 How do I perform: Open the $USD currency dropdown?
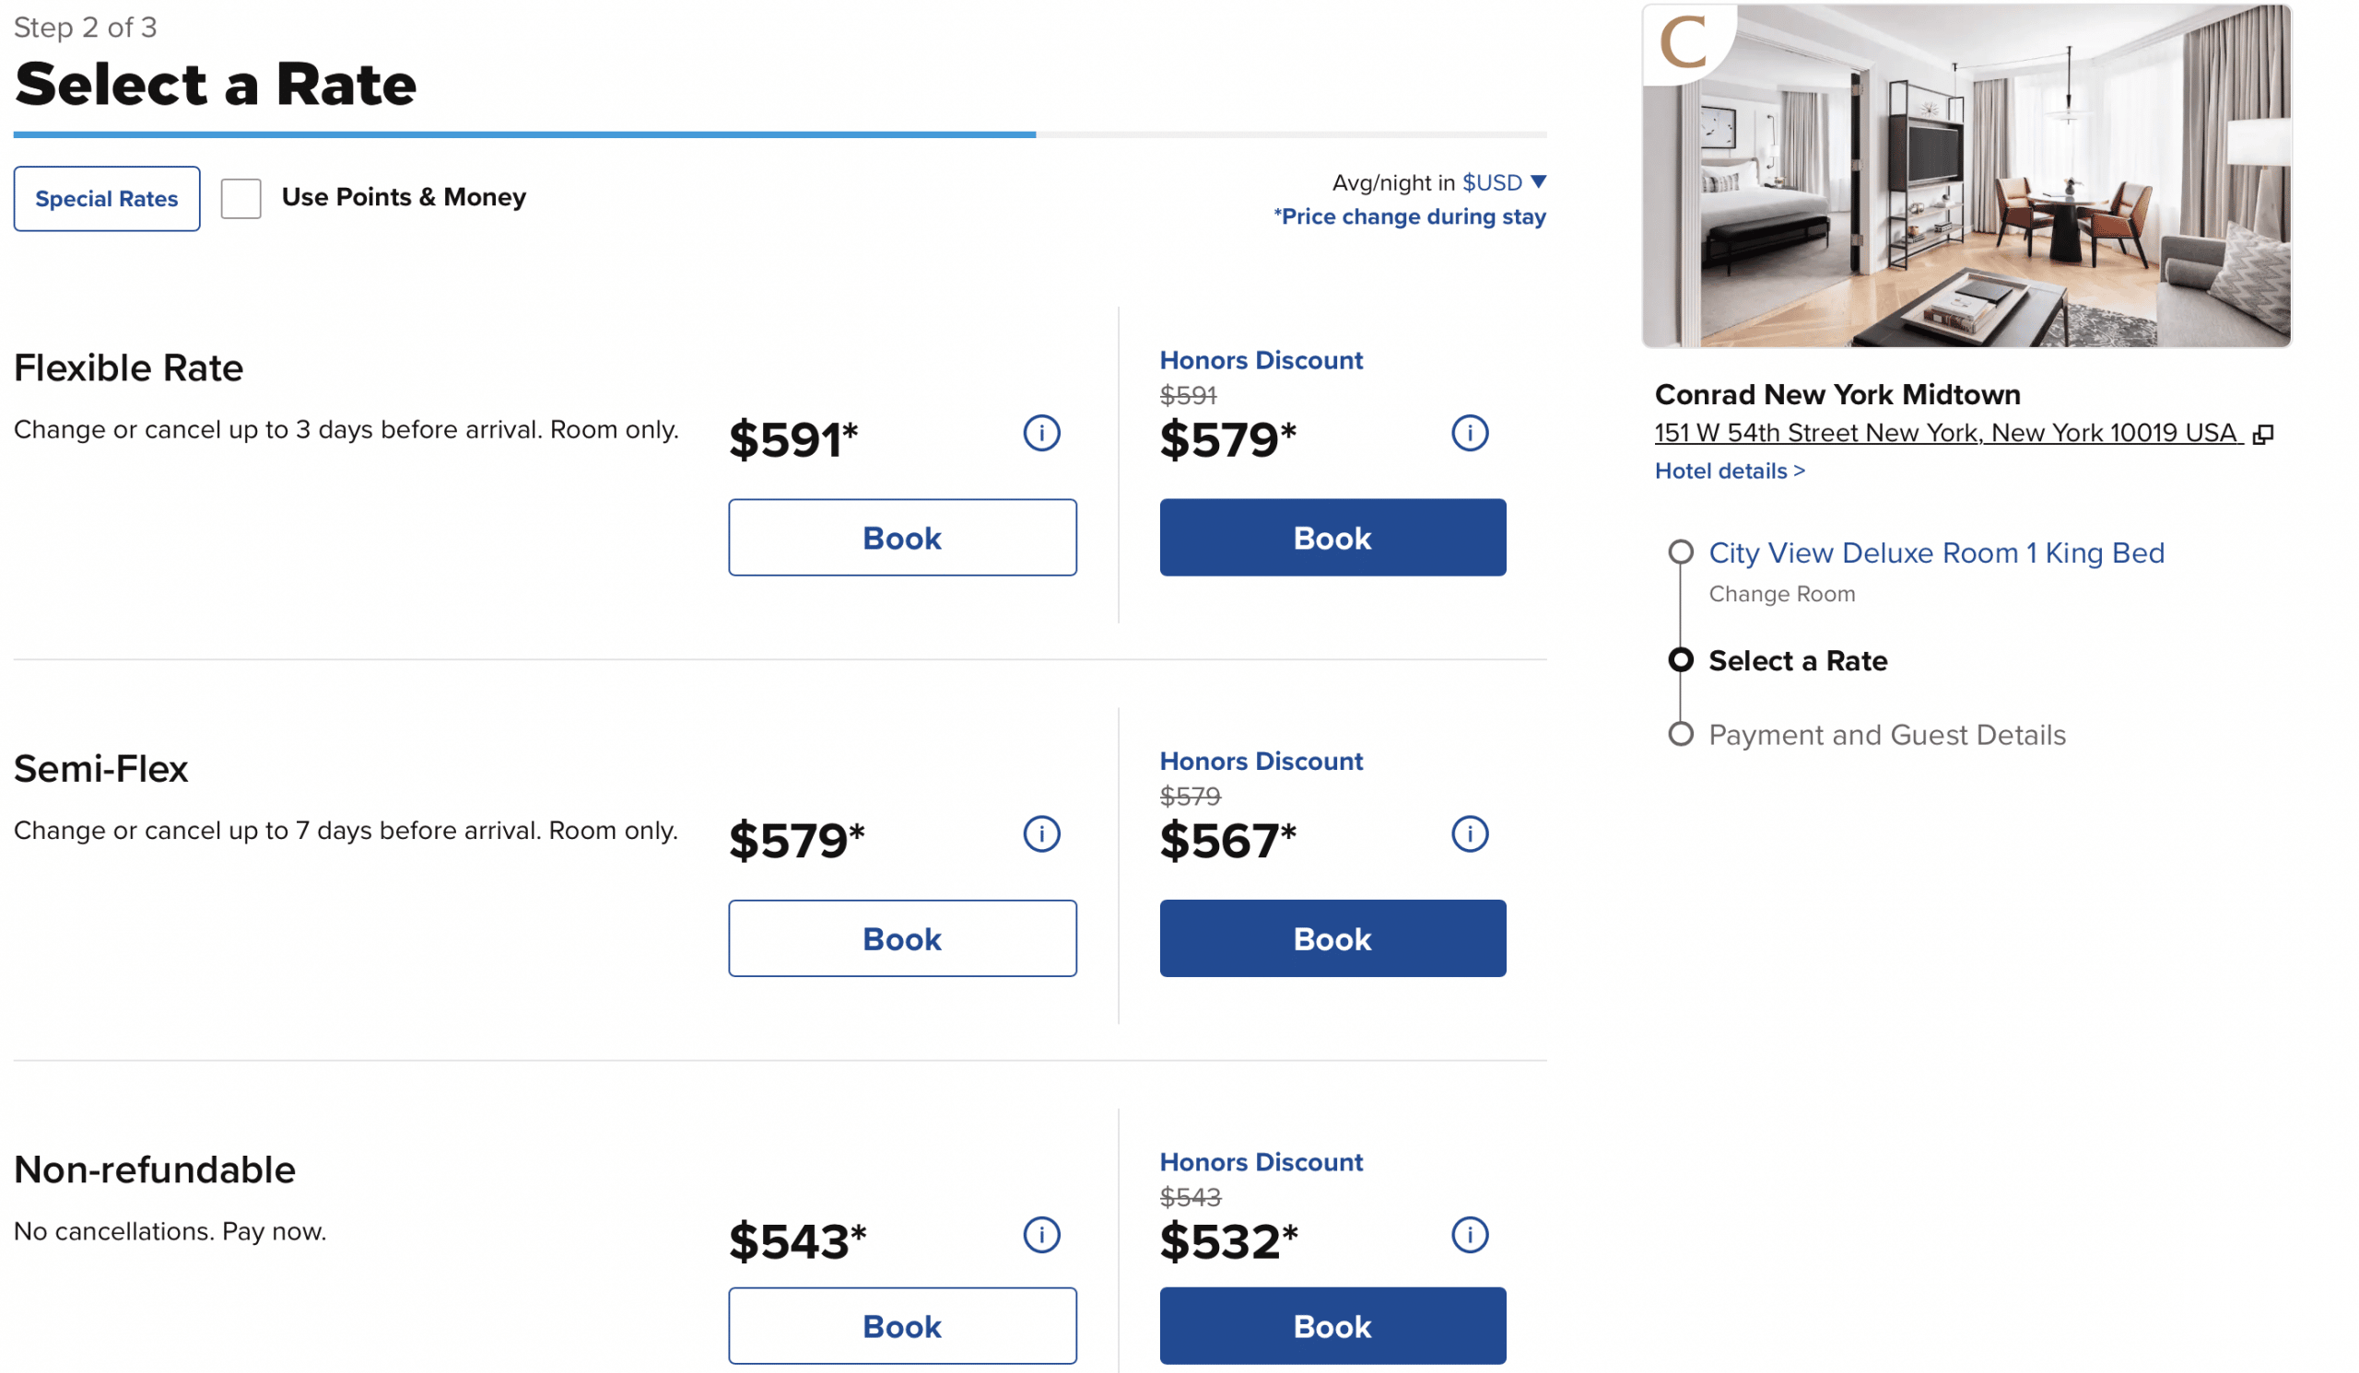click(1503, 182)
